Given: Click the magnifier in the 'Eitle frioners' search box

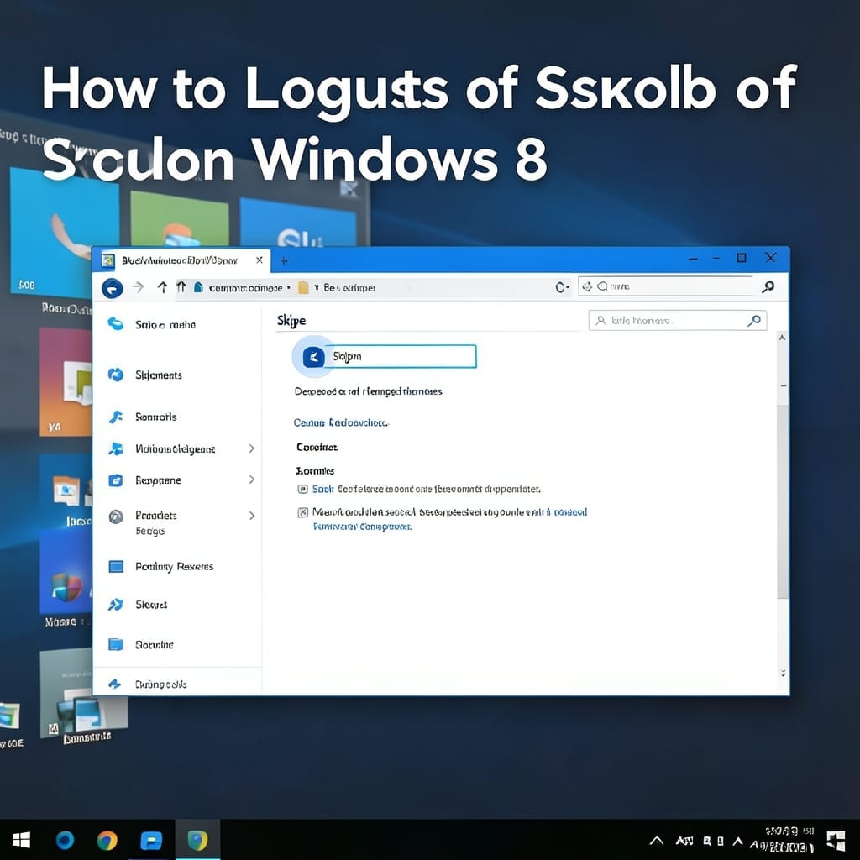Looking at the screenshot, I should [754, 320].
